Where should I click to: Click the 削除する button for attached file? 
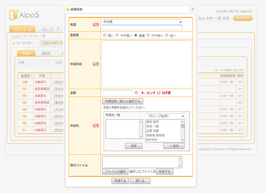[165, 172]
